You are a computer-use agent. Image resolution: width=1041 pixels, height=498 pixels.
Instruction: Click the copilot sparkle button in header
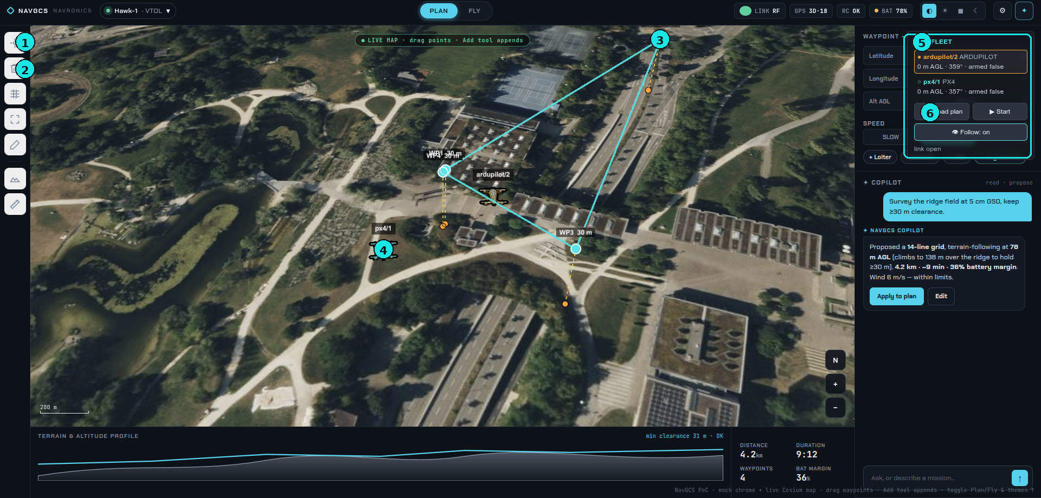1024,11
